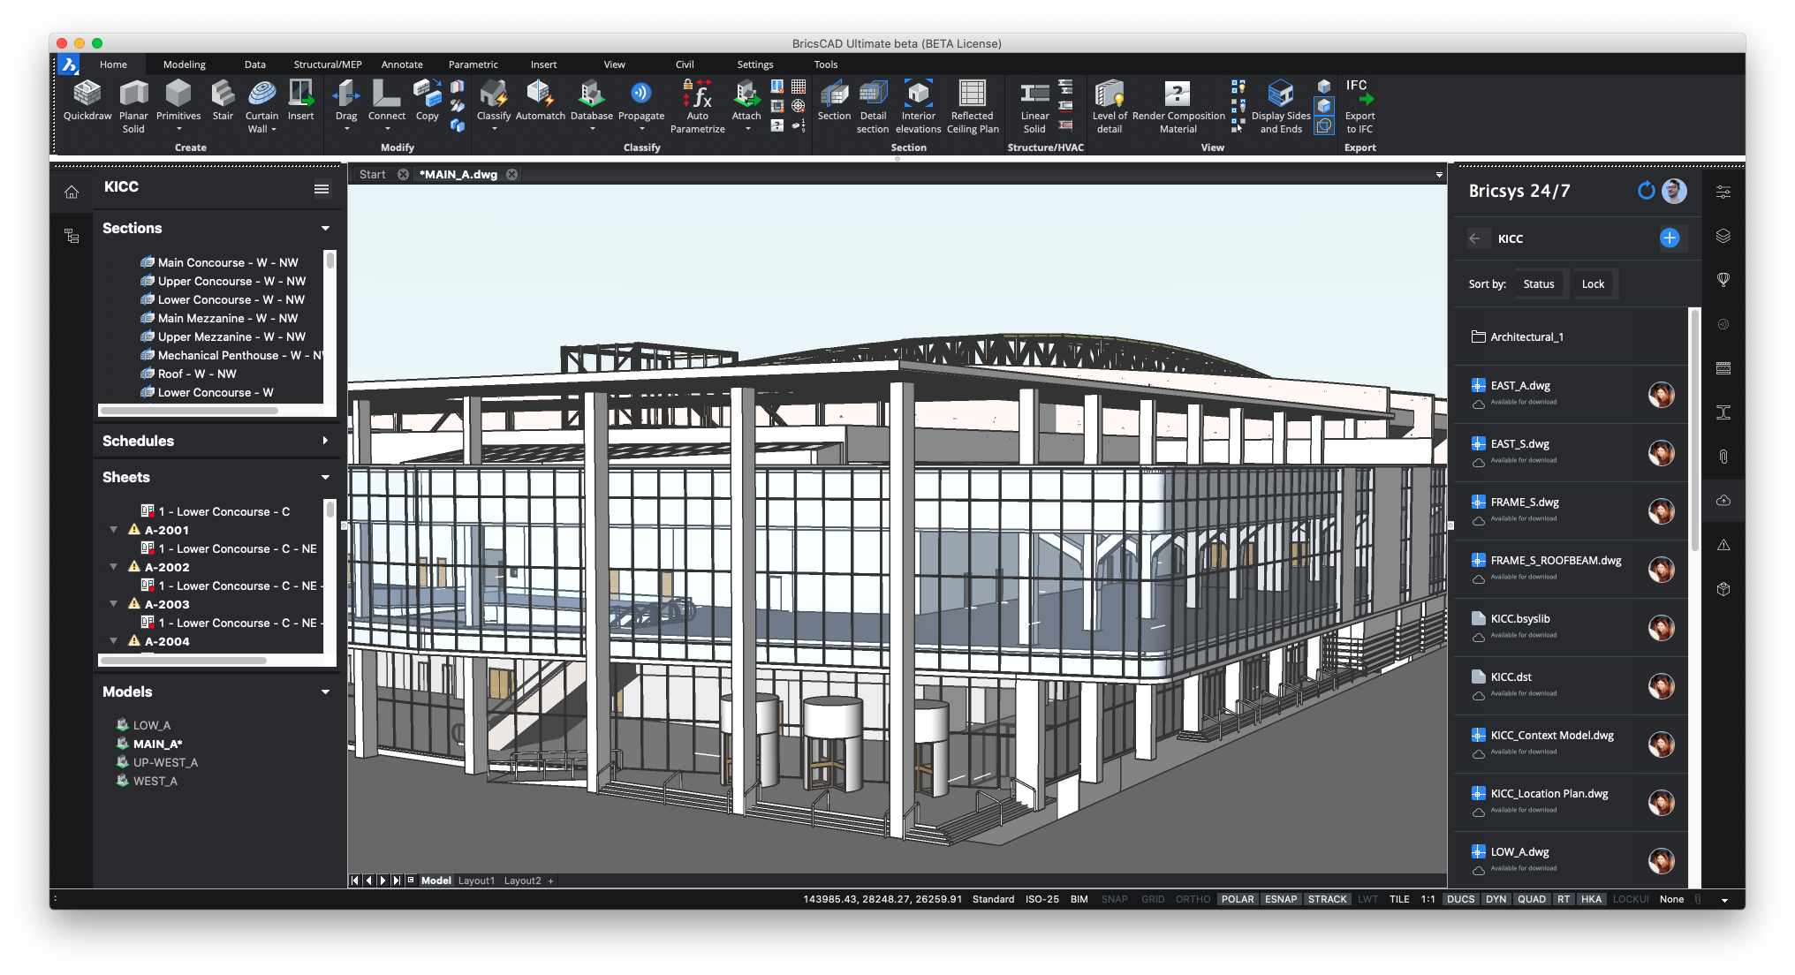This screenshot has width=1795, height=975.
Task: Go back from KICC folder
Action: click(1474, 238)
